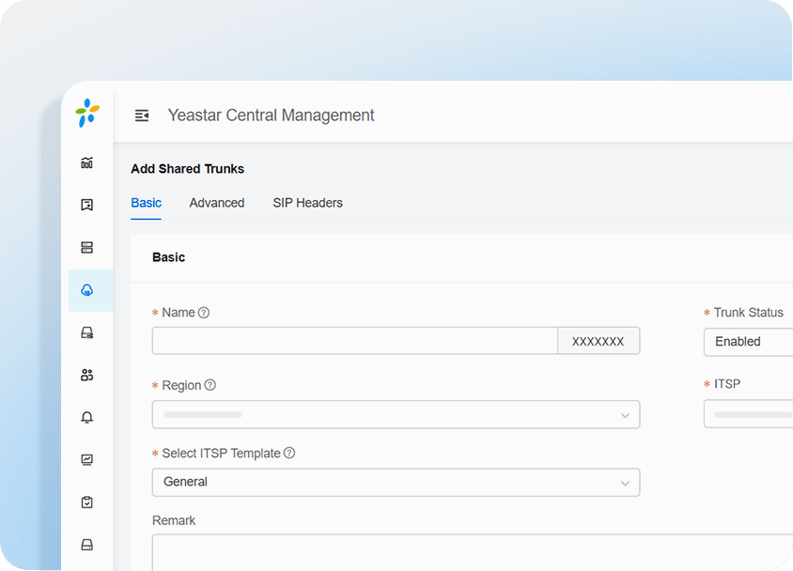
Task: Open the stacked server sidebar icon
Action: [87, 248]
